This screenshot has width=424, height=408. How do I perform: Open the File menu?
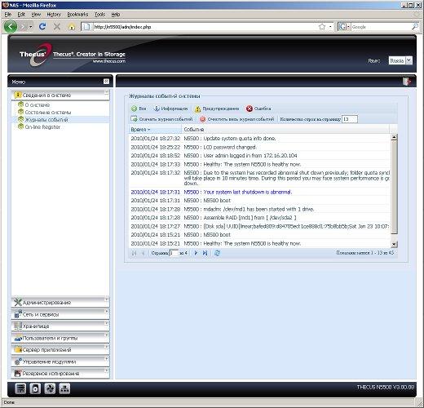pyautogui.click(x=8, y=15)
